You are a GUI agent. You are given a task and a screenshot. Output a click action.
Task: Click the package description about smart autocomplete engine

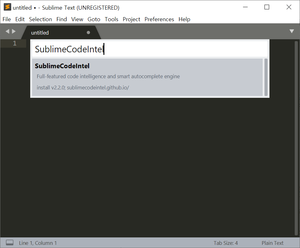click(108, 76)
